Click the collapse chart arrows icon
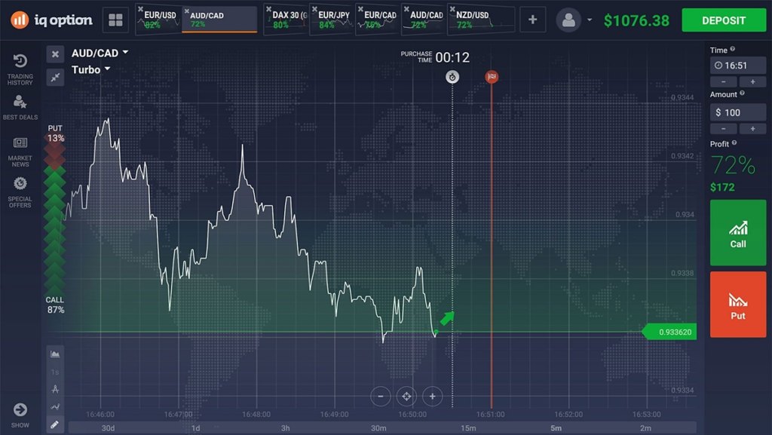This screenshot has height=435, width=772. click(55, 77)
